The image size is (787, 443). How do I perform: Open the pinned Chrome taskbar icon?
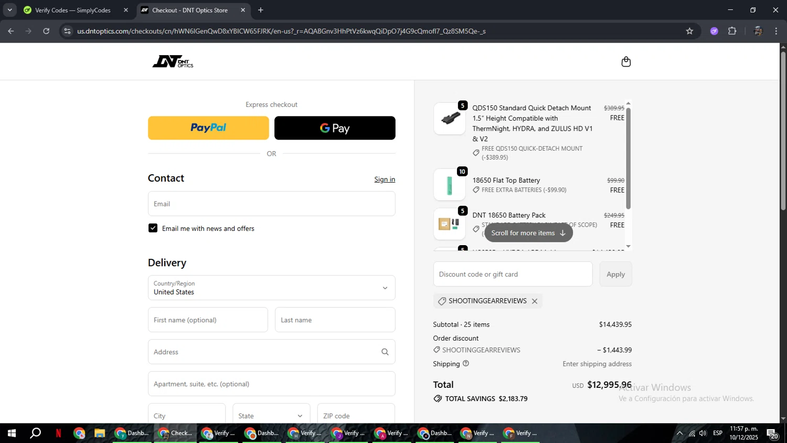point(79,433)
